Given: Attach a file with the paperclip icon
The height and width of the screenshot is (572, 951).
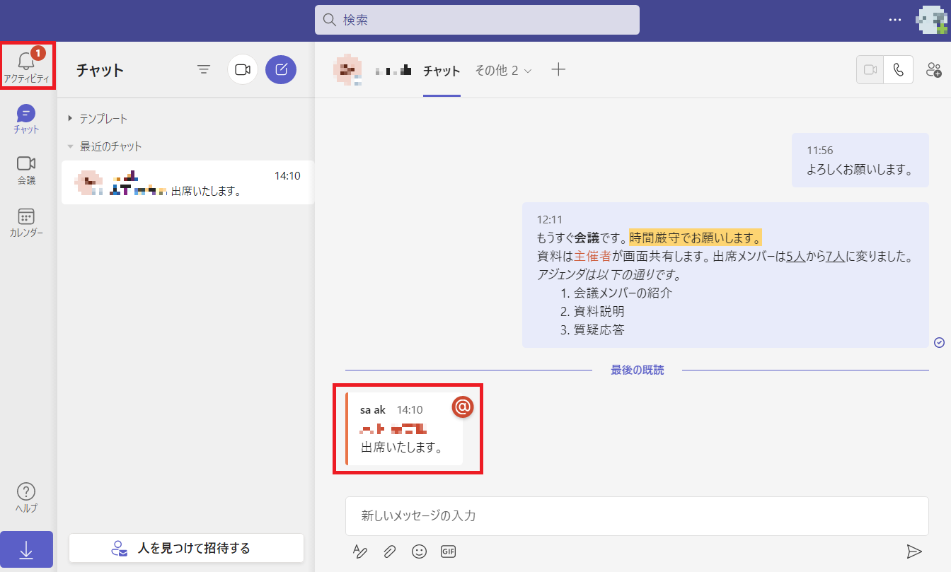Looking at the screenshot, I should pos(390,551).
